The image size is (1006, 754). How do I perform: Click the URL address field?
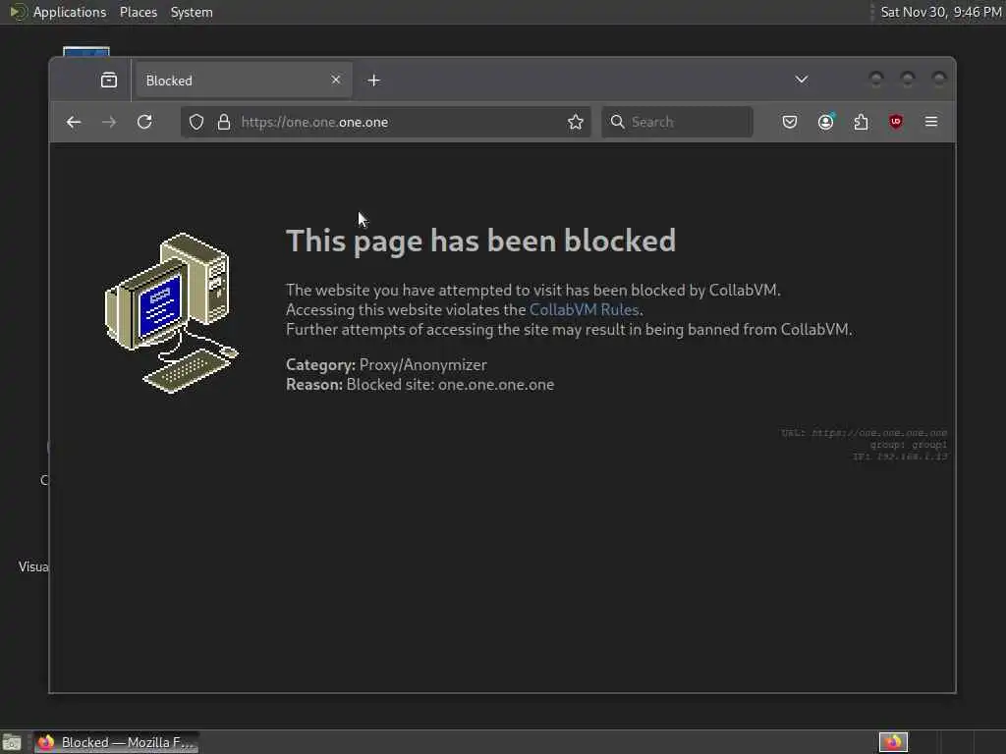coord(385,122)
